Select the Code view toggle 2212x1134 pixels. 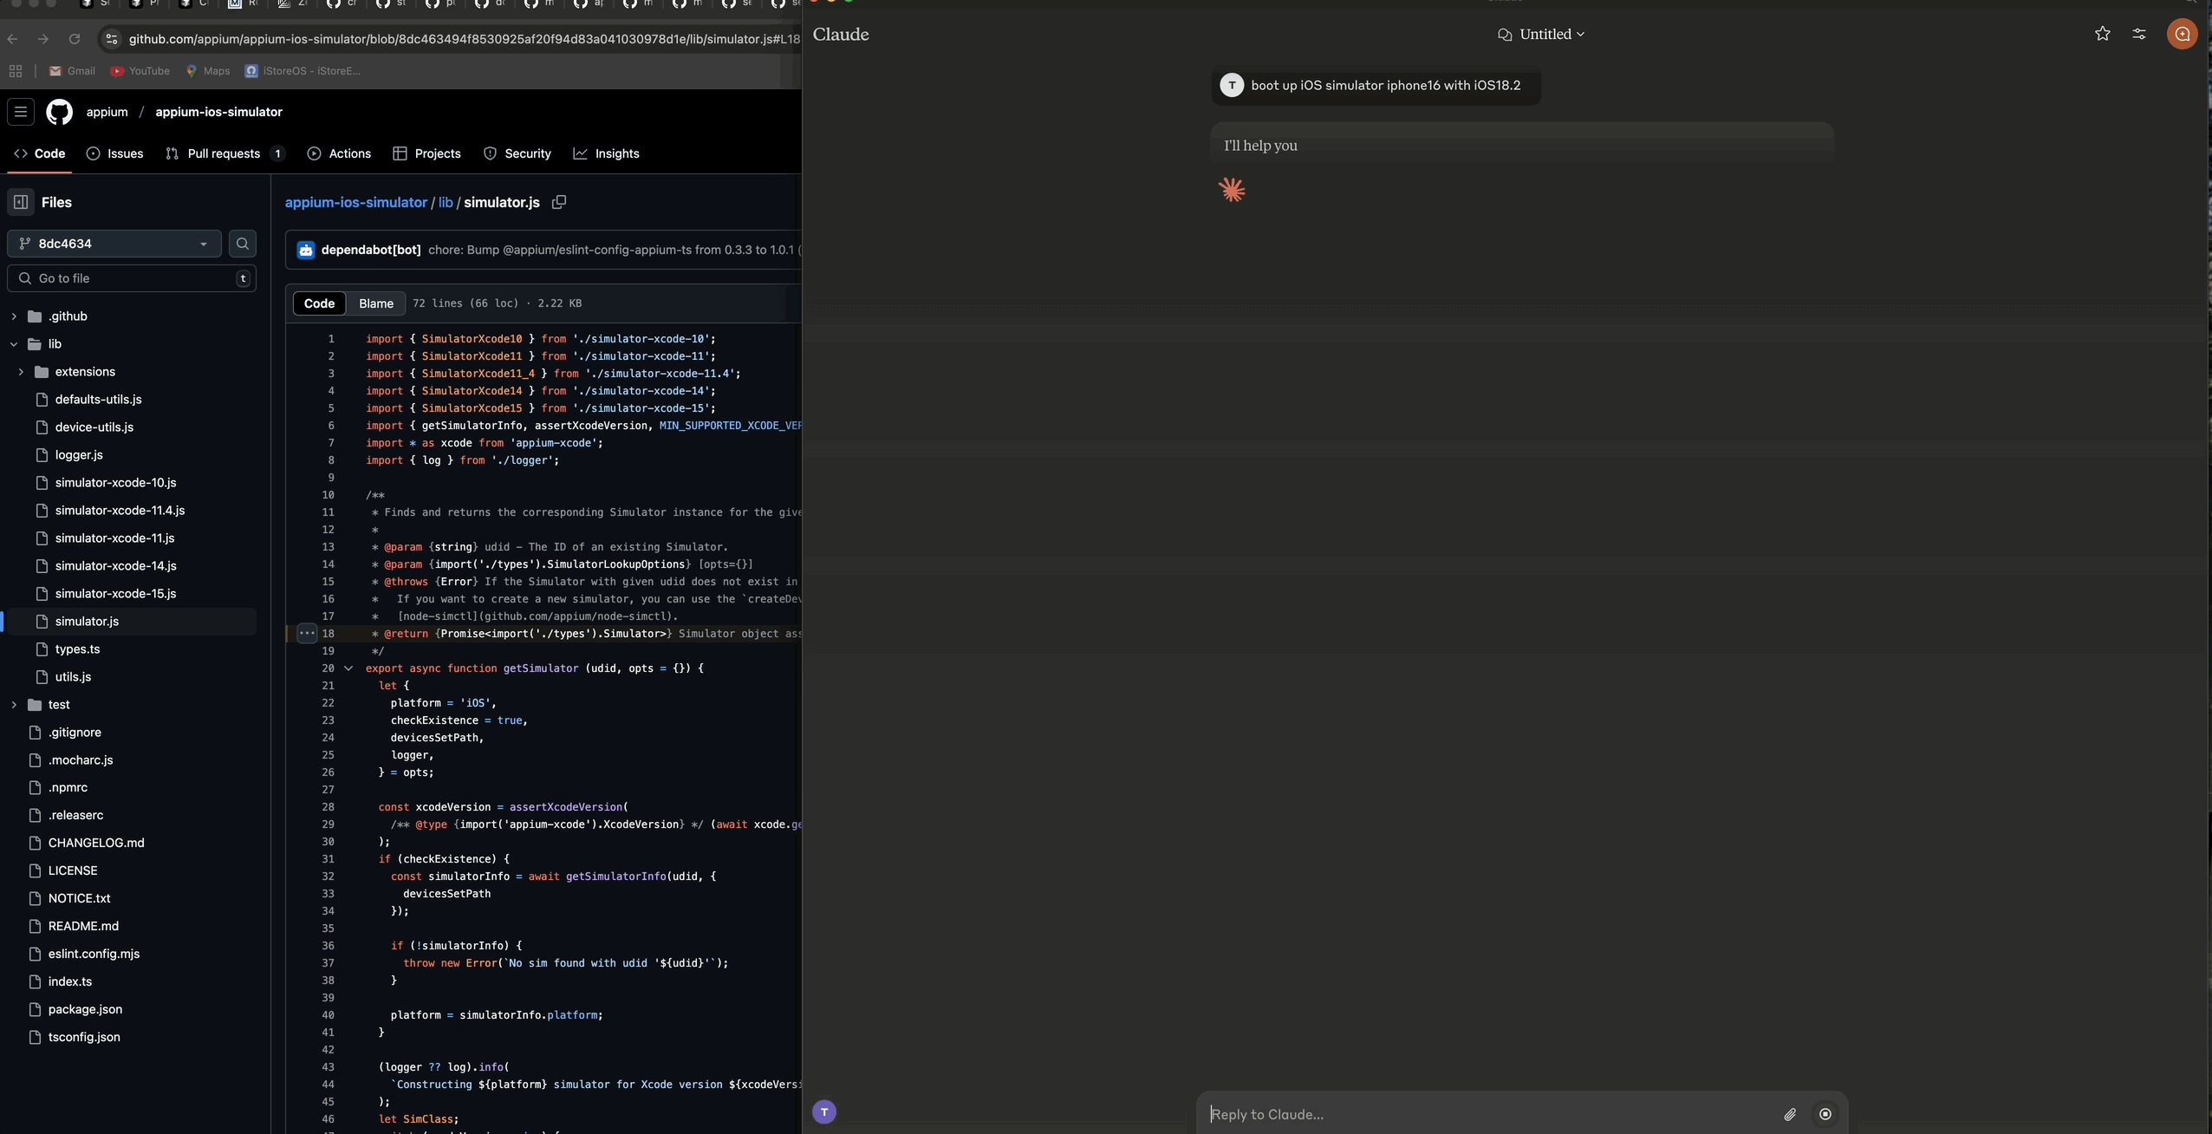319,303
